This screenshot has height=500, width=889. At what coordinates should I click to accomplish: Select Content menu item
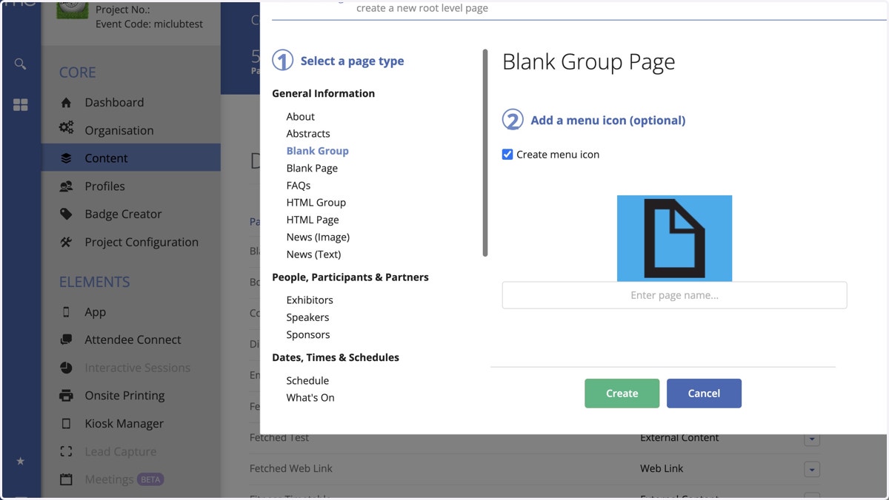[x=106, y=158]
